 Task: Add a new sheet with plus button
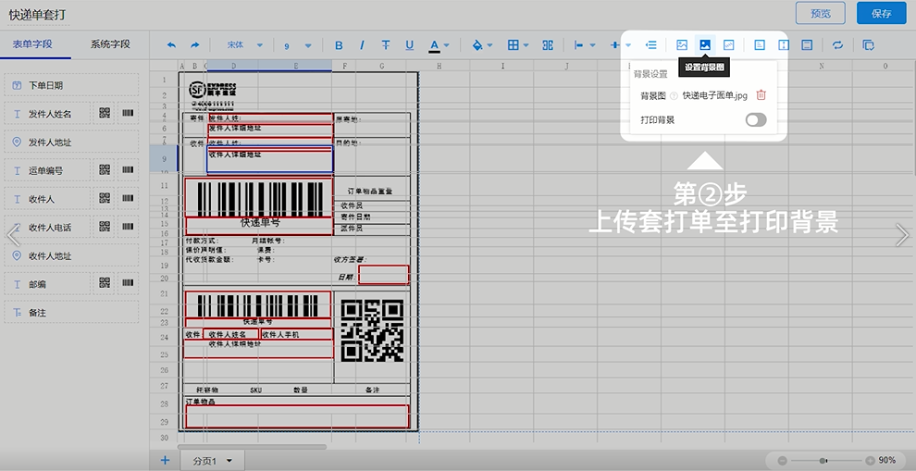tap(165, 460)
